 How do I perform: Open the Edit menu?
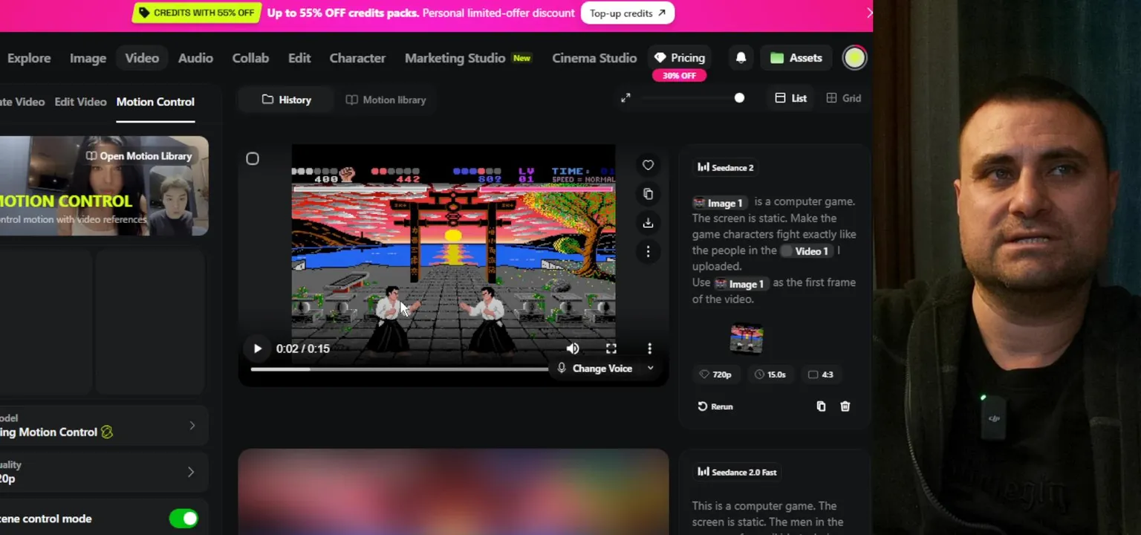(x=299, y=58)
